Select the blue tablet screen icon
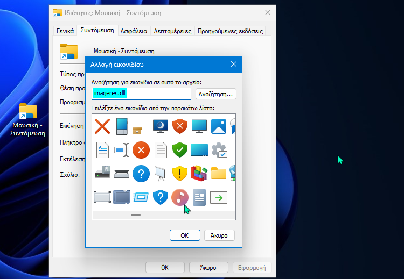The height and width of the screenshot is (279, 404). [199, 149]
